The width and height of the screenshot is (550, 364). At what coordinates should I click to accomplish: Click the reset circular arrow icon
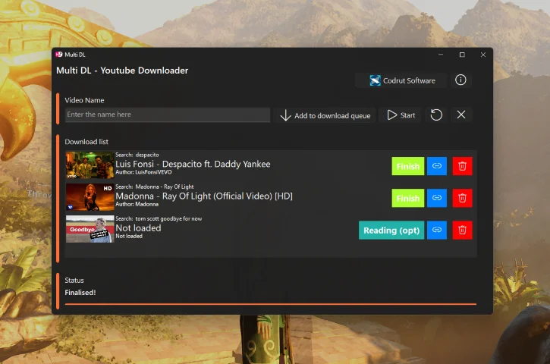(x=436, y=115)
